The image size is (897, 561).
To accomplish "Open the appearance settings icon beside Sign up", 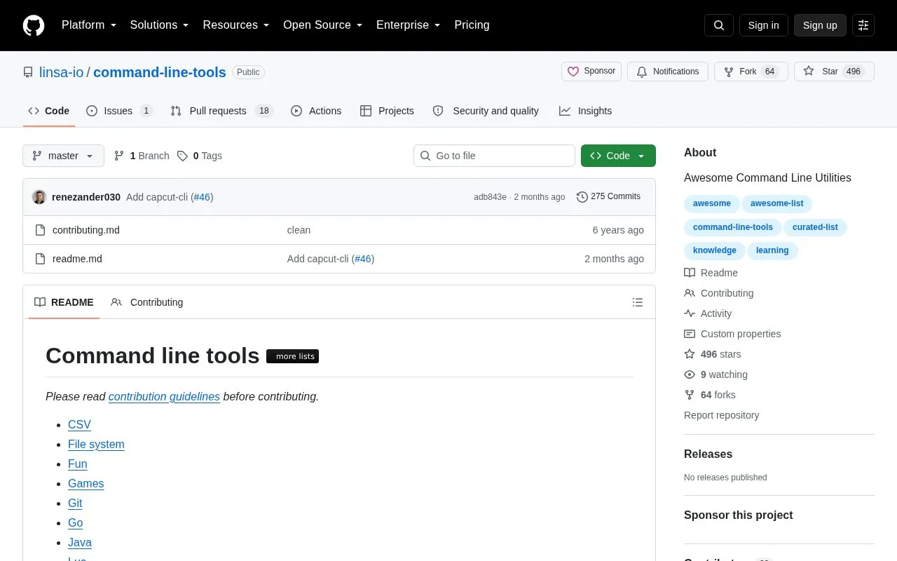I will coord(863,25).
